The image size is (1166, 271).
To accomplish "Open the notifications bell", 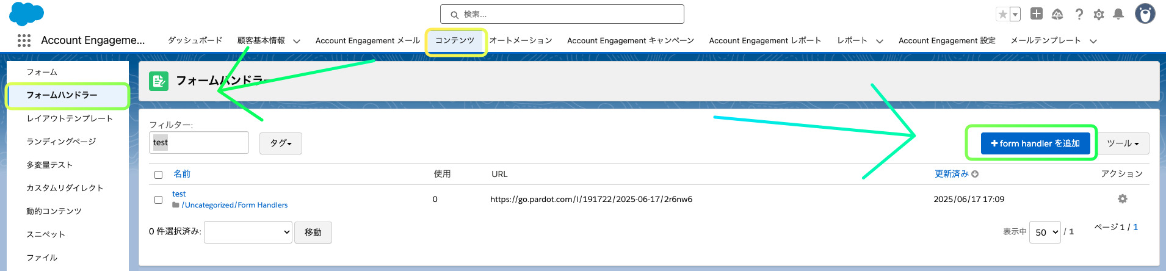I will coord(1118,14).
